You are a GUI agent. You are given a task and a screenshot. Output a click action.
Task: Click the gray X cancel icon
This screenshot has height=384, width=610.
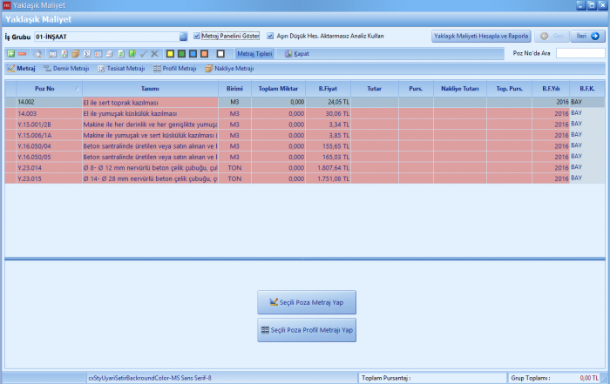[x=154, y=53]
